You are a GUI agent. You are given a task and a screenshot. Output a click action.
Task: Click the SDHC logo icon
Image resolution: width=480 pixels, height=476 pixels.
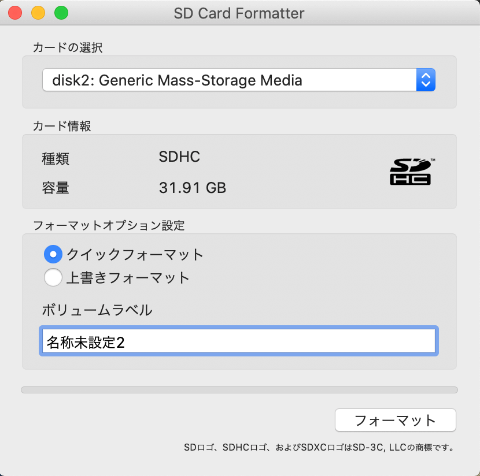click(x=411, y=172)
